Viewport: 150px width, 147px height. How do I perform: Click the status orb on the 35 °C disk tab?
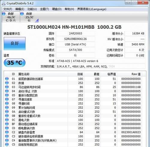click(x=22, y=14)
